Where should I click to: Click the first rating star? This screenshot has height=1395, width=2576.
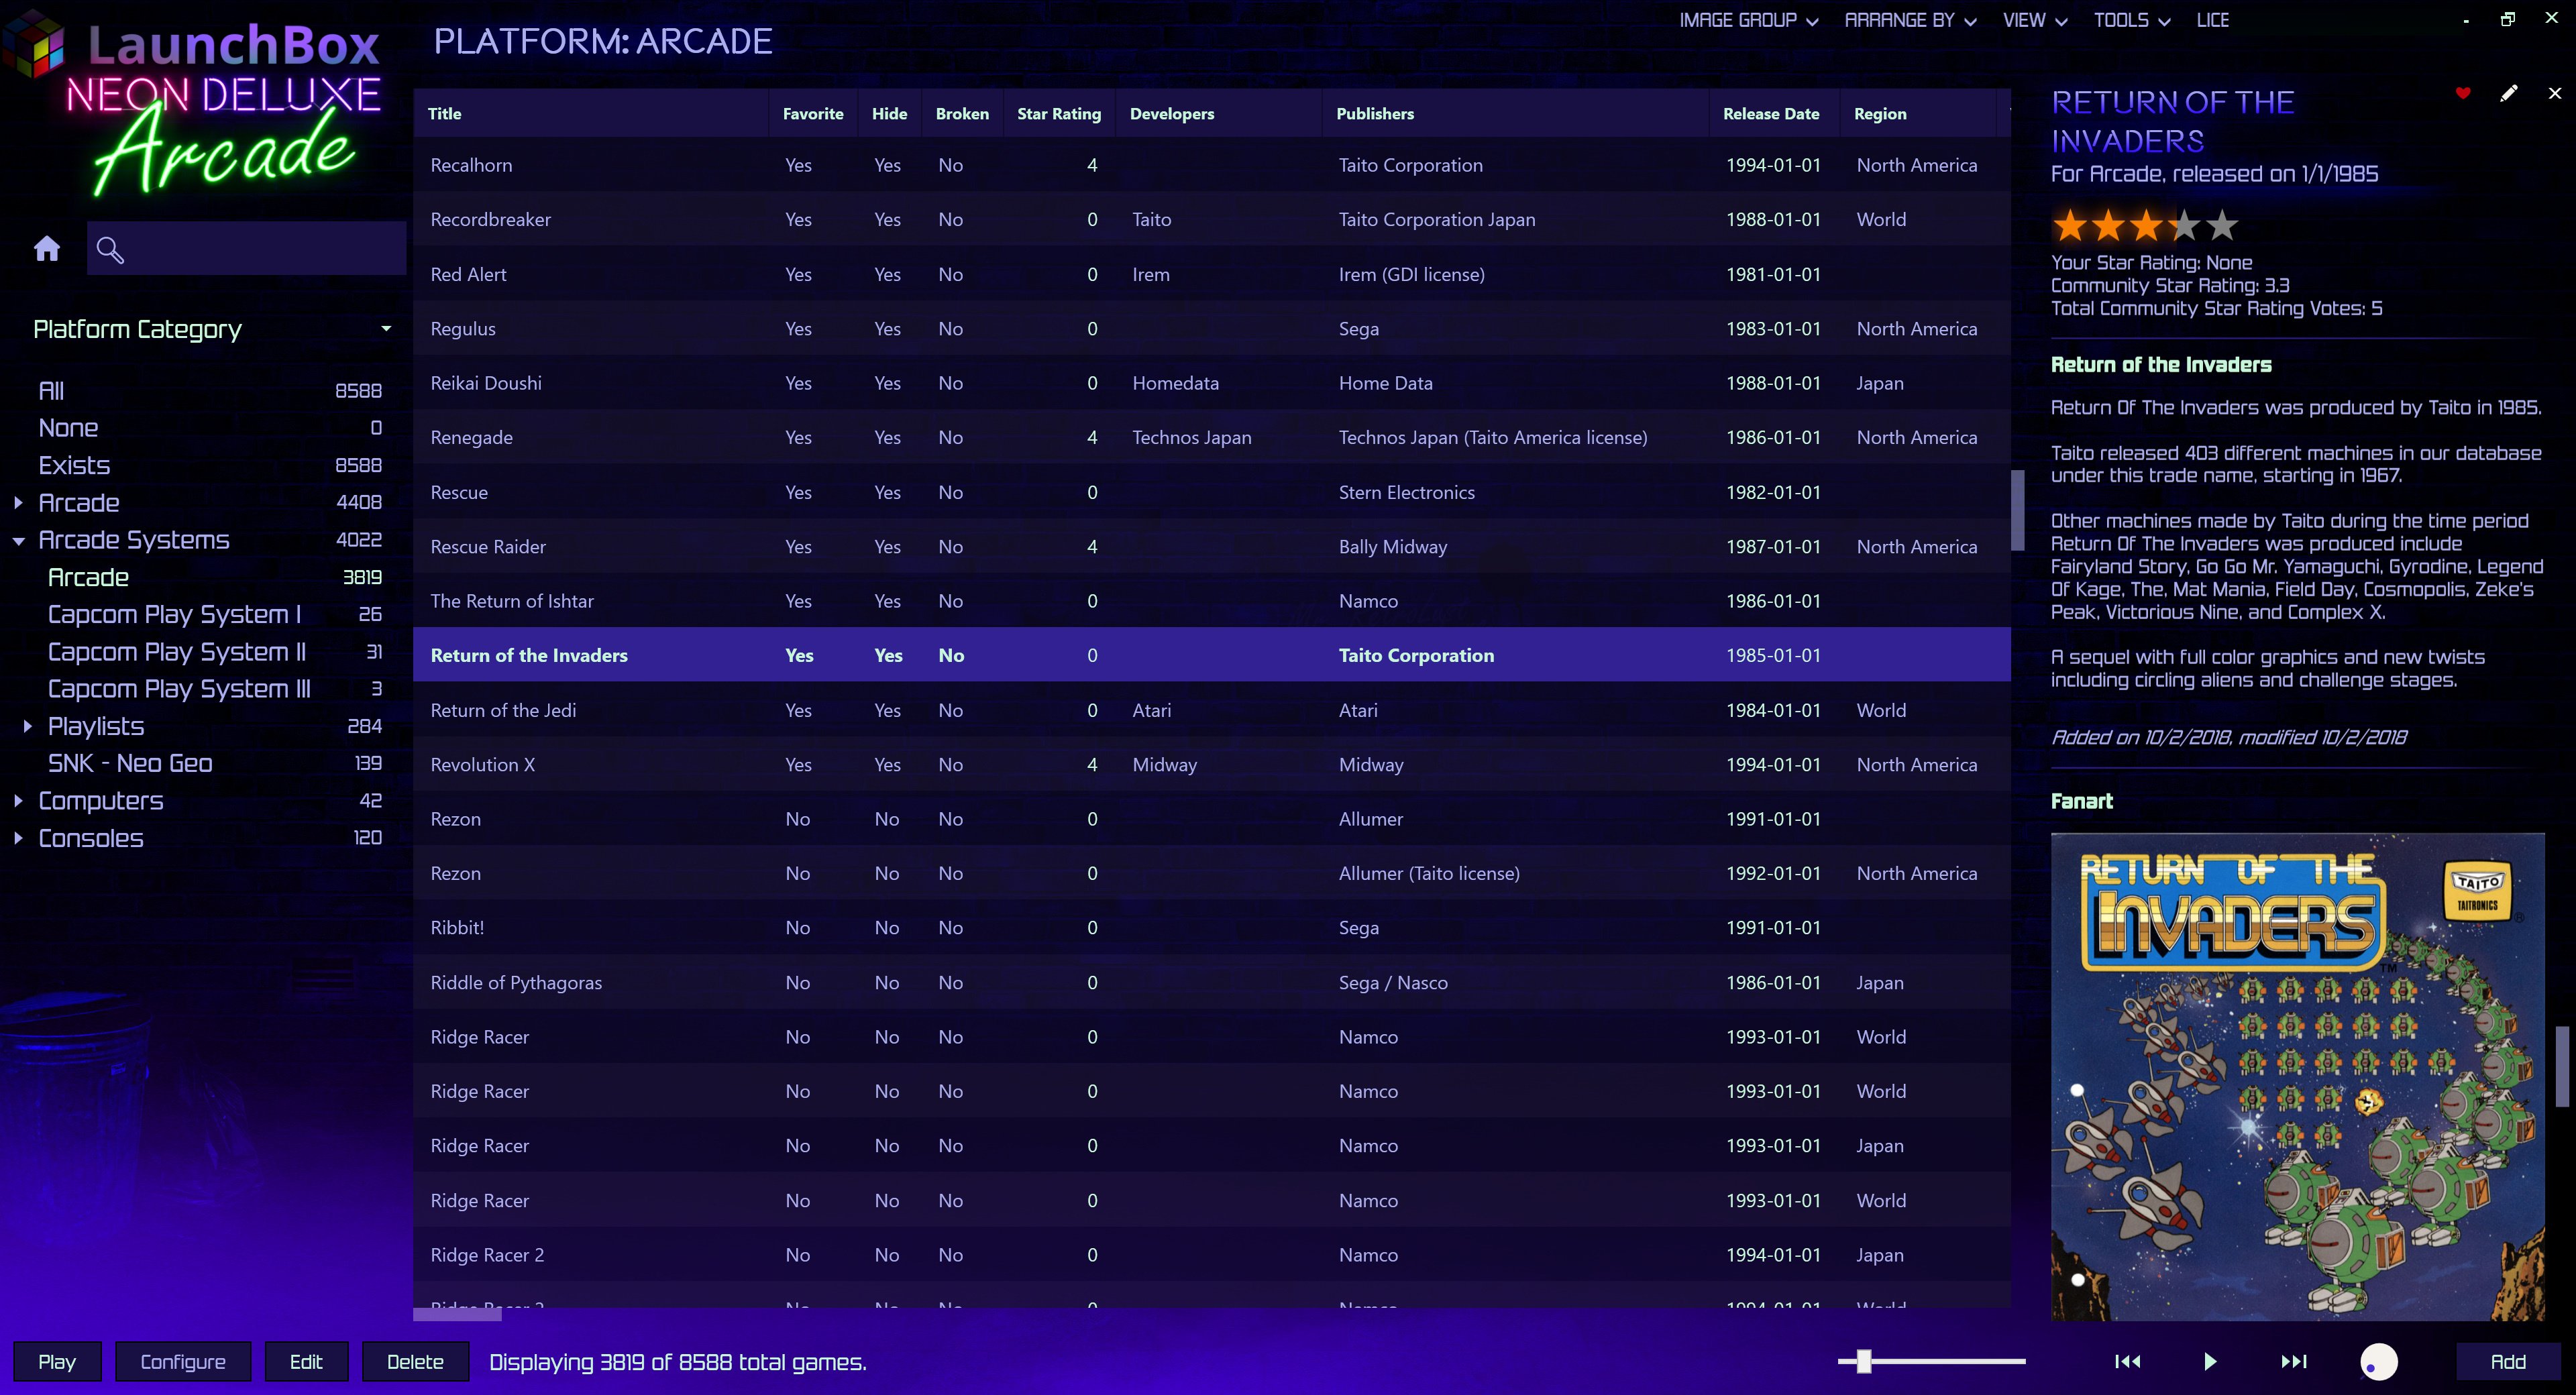tap(2069, 226)
